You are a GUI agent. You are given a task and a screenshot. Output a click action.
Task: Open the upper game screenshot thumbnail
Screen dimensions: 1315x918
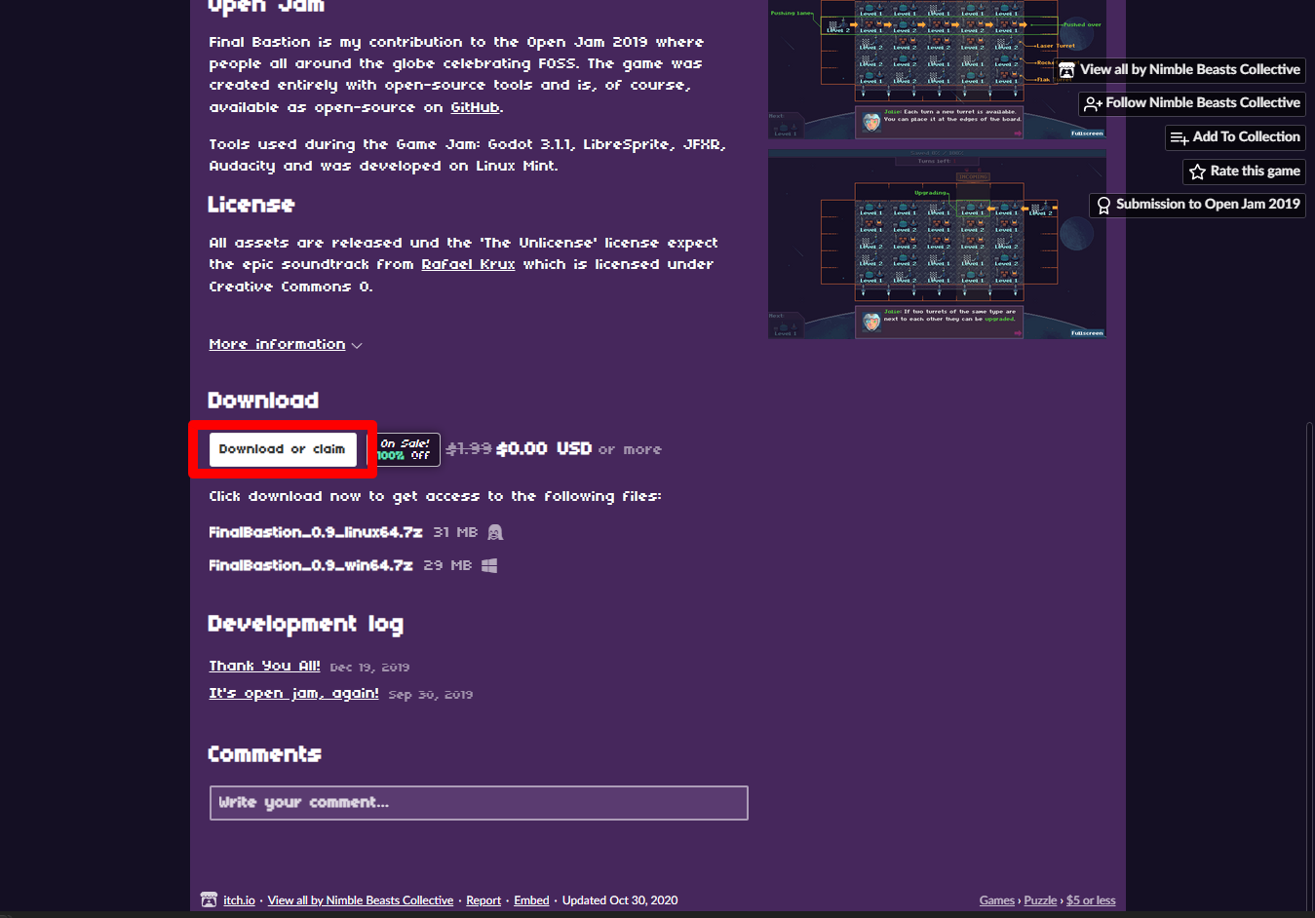(937, 69)
